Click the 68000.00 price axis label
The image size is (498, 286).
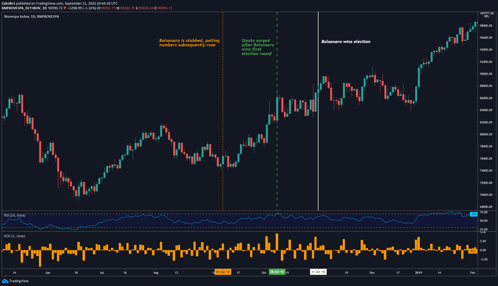coord(486,207)
